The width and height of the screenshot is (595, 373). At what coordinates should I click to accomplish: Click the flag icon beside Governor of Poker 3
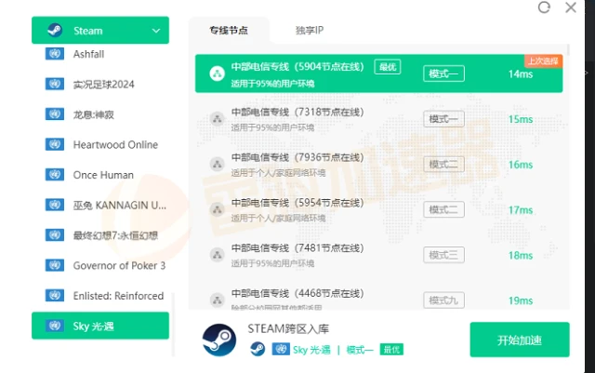click(55, 265)
